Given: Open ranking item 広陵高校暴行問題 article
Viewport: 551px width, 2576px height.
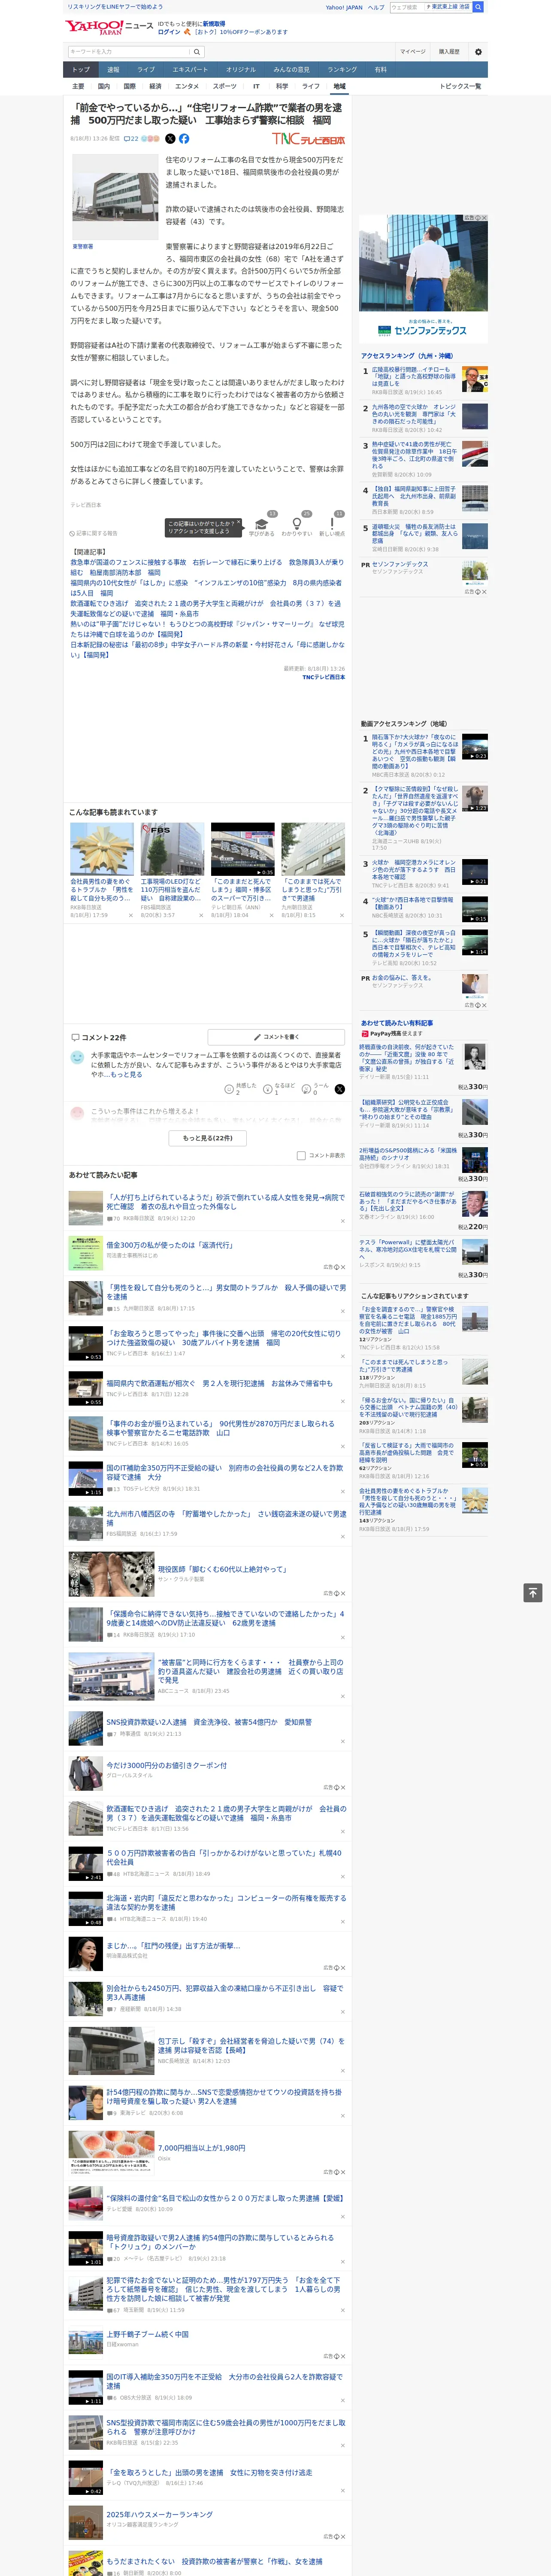Looking at the screenshot, I should [414, 376].
